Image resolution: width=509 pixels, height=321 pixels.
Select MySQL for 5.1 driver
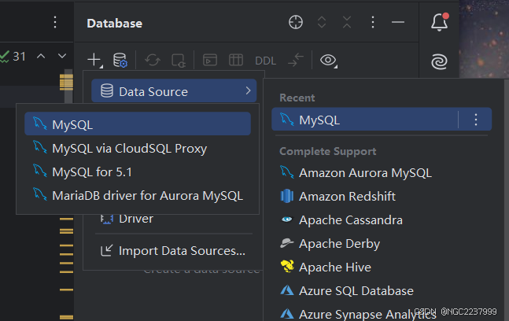pyautogui.click(x=138, y=172)
